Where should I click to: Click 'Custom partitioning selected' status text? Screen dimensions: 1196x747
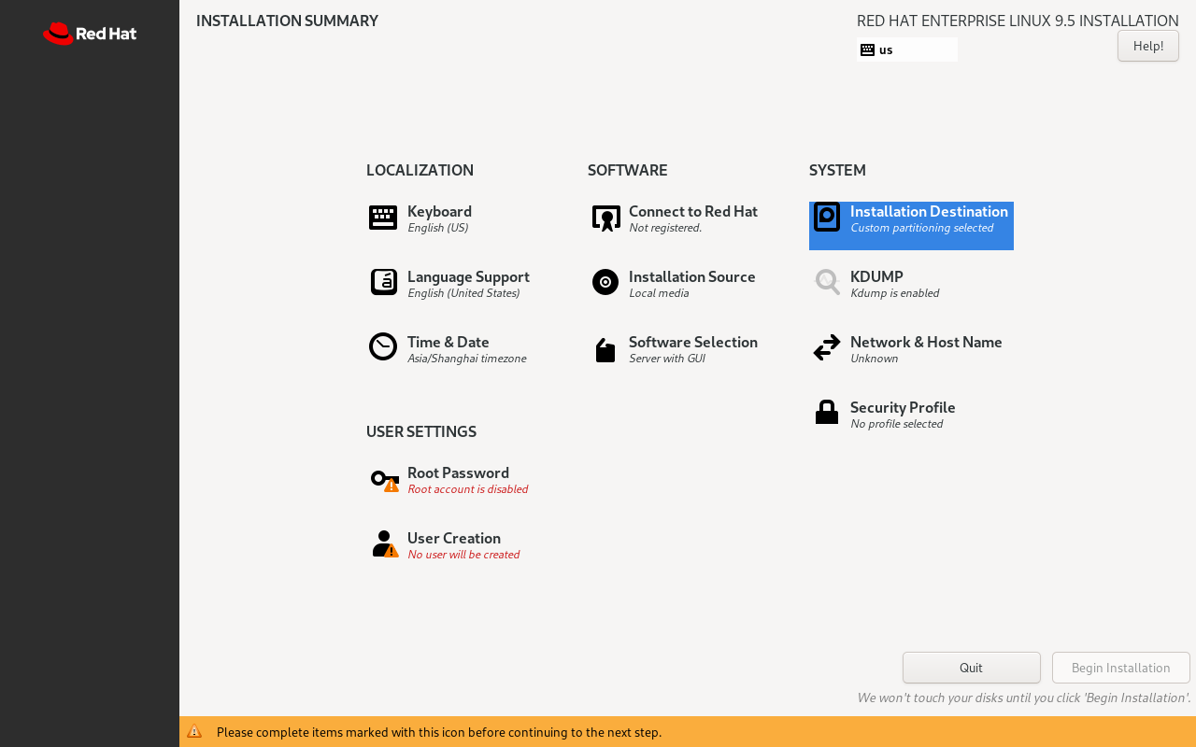(x=921, y=228)
